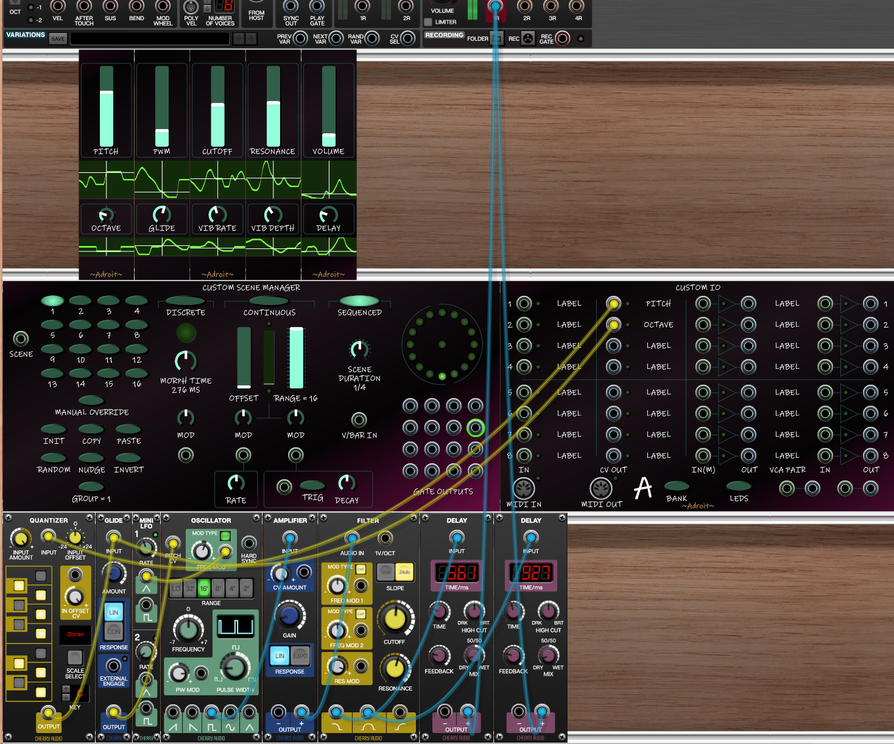894x744 pixels.
Task: Click the Glide EXTERNAL ENGAGE jack
Action: click(x=113, y=666)
